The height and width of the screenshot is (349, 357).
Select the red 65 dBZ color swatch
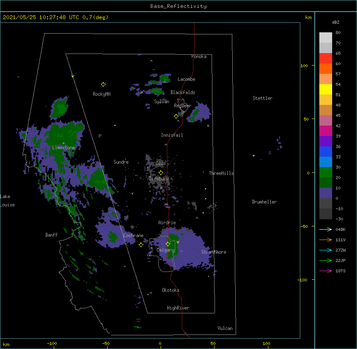tap(326, 58)
